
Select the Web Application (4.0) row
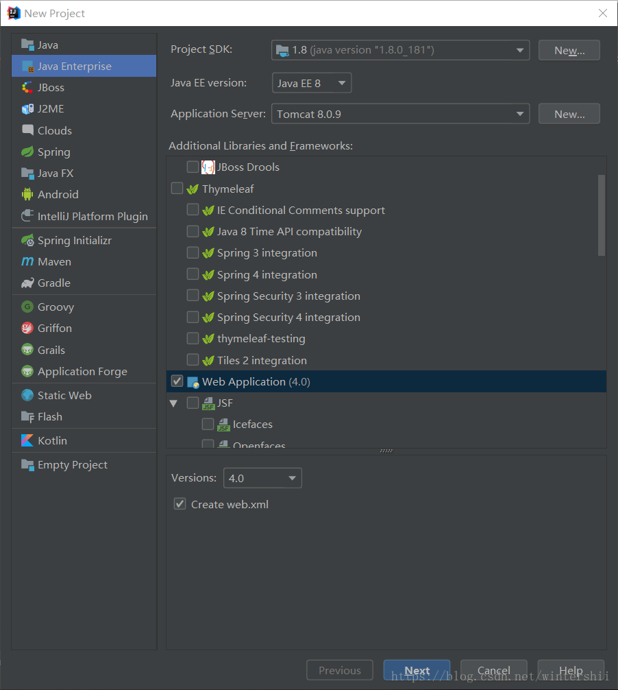coord(386,381)
